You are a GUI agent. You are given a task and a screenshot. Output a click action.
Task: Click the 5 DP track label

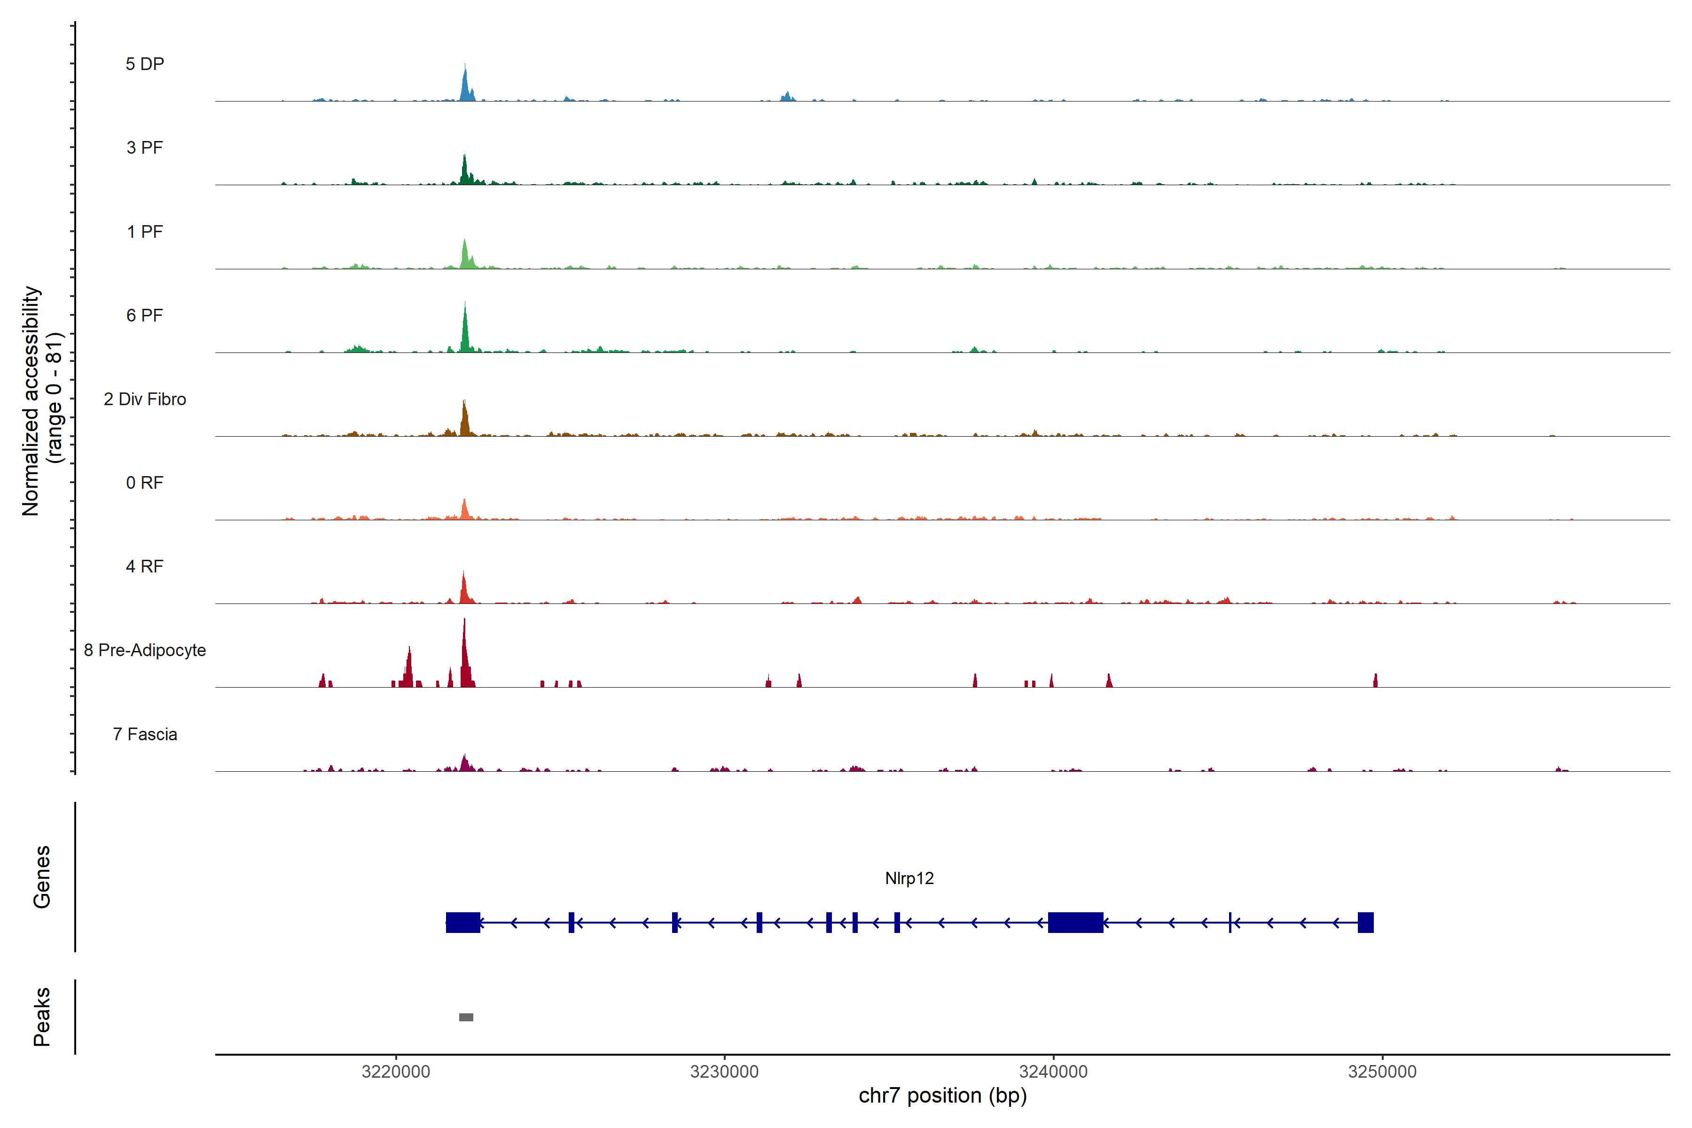(x=145, y=64)
